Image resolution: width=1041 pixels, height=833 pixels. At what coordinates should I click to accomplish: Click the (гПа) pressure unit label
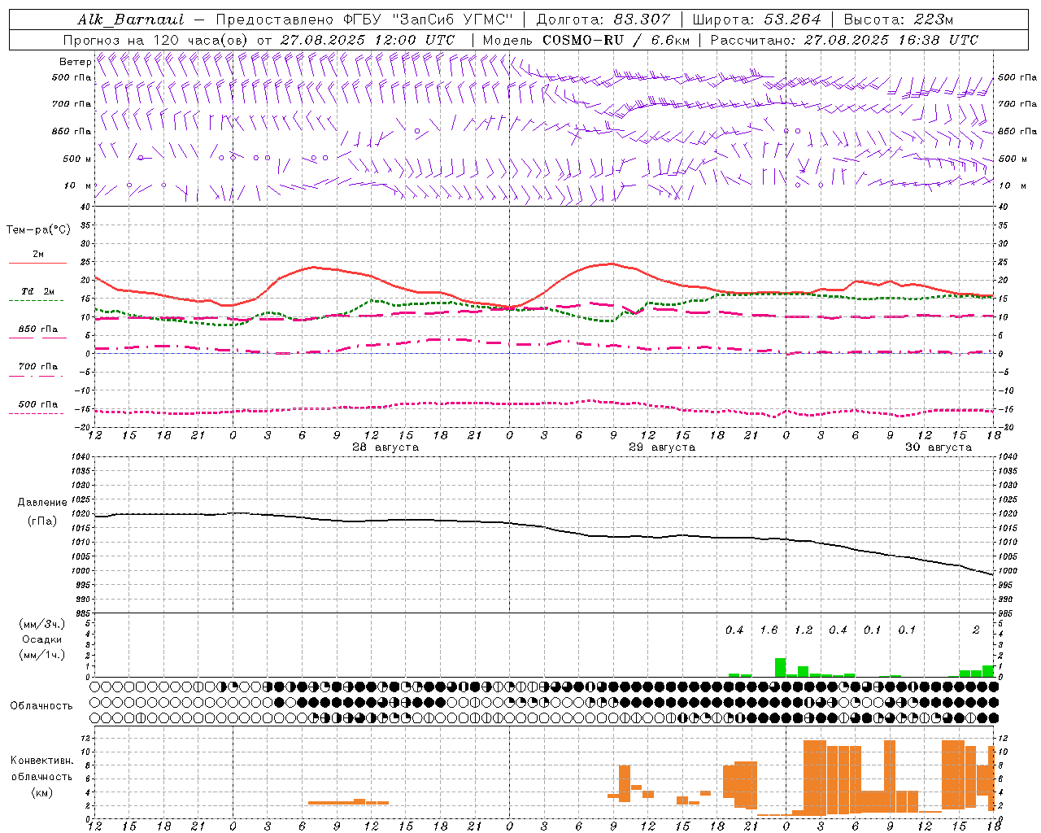(42, 521)
